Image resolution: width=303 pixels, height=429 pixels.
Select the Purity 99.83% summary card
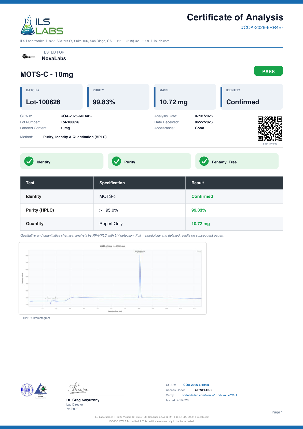coord(118,97)
